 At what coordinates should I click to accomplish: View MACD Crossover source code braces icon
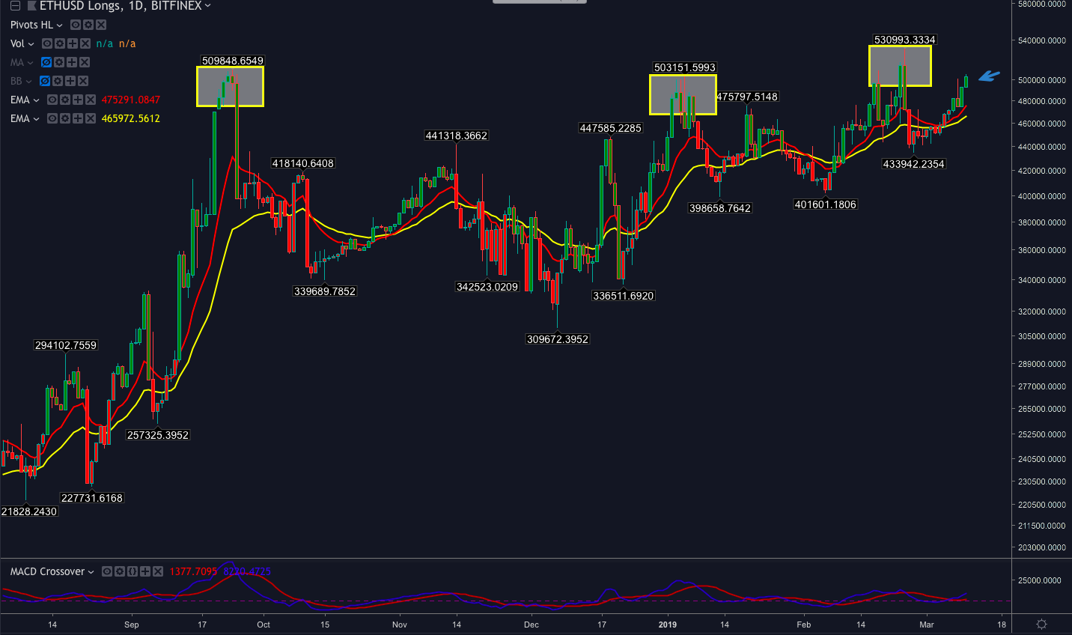133,571
